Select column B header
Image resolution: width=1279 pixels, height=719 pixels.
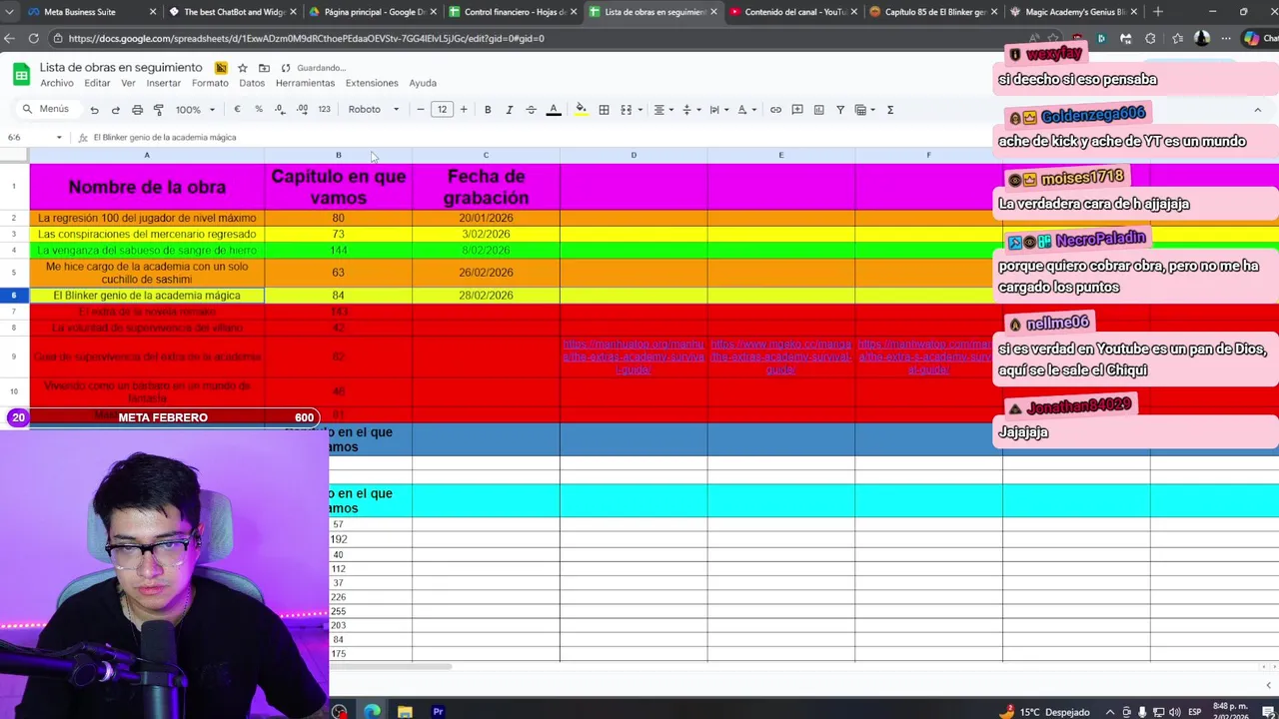pyautogui.click(x=338, y=155)
